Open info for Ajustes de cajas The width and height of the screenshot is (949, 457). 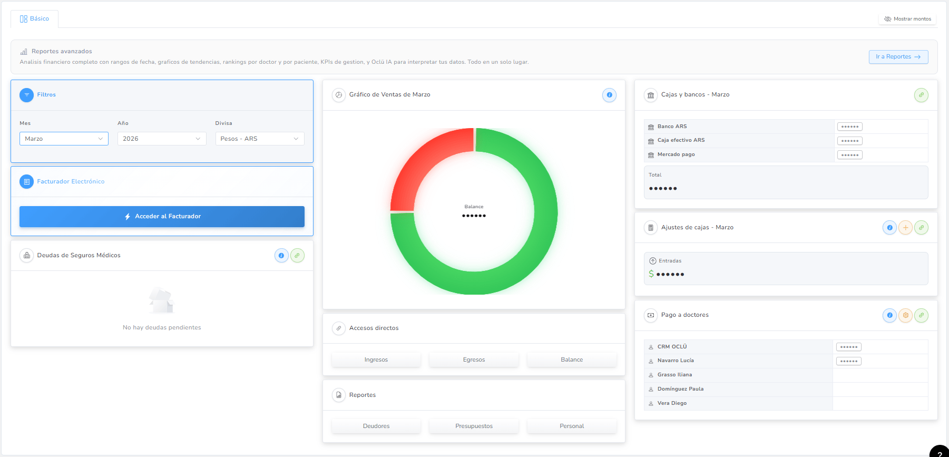click(x=889, y=228)
